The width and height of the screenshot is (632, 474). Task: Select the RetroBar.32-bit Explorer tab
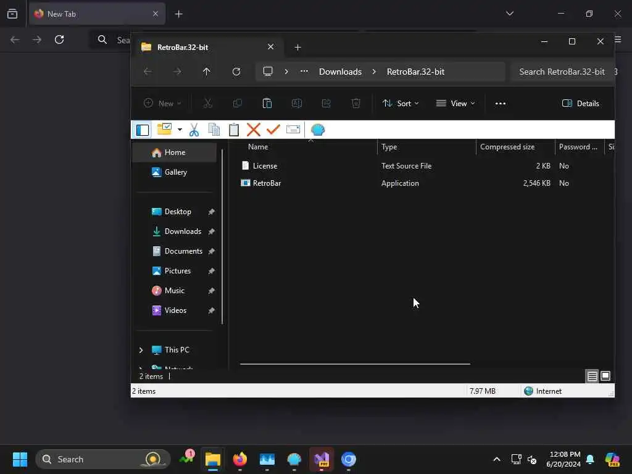pos(208,48)
